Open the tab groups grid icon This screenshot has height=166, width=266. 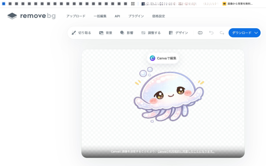pyautogui.click(x=133, y=4)
